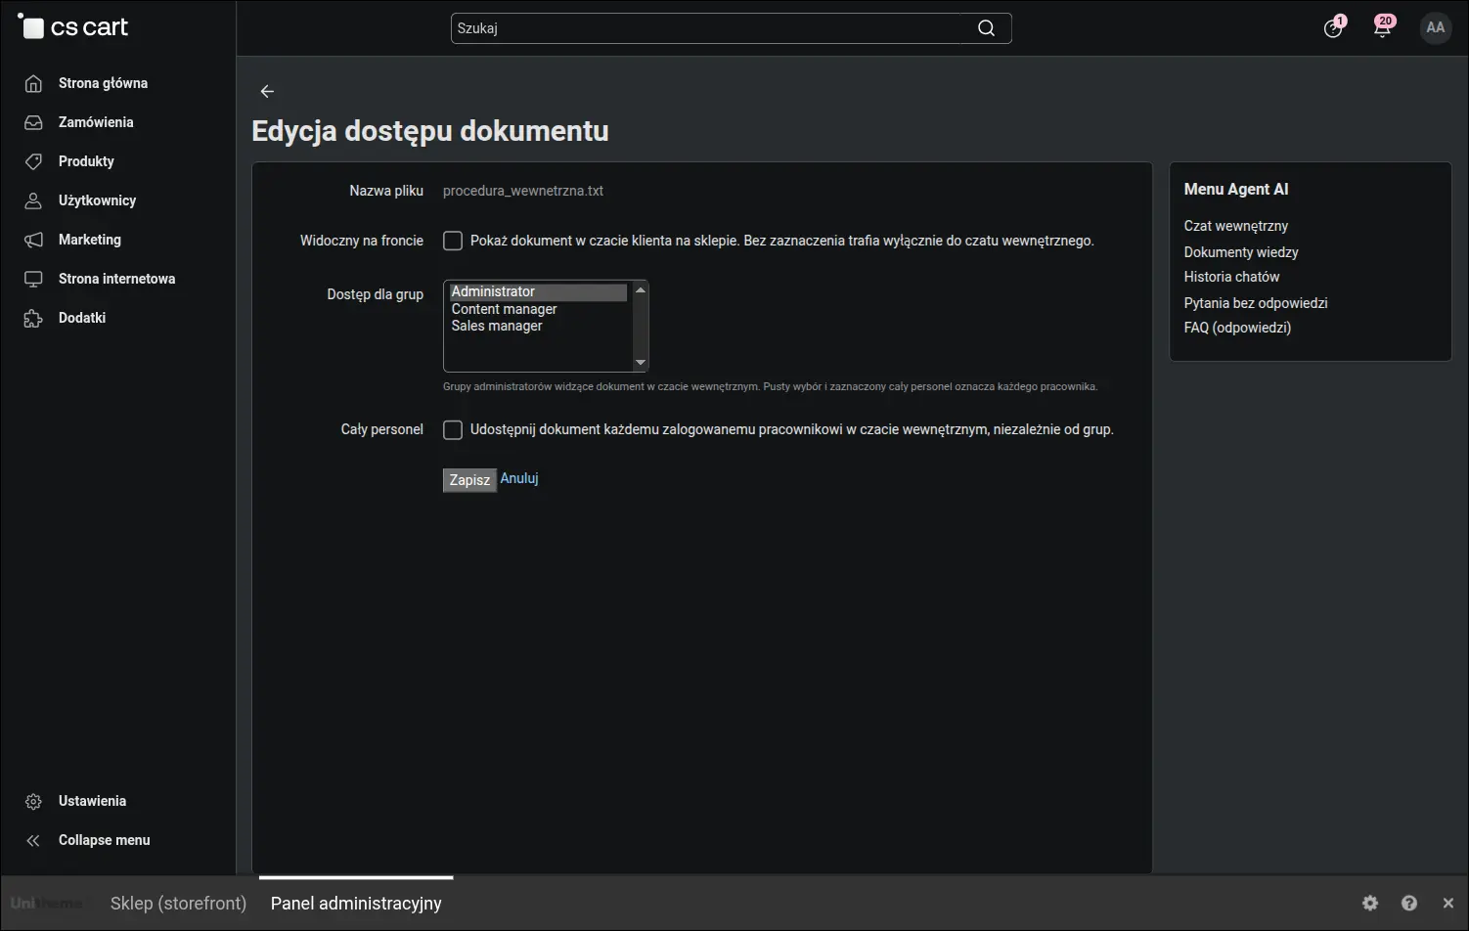The height and width of the screenshot is (931, 1469).
Task: Open FAQ (odpowiedzi) link
Action: pyautogui.click(x=1237, y=328)
